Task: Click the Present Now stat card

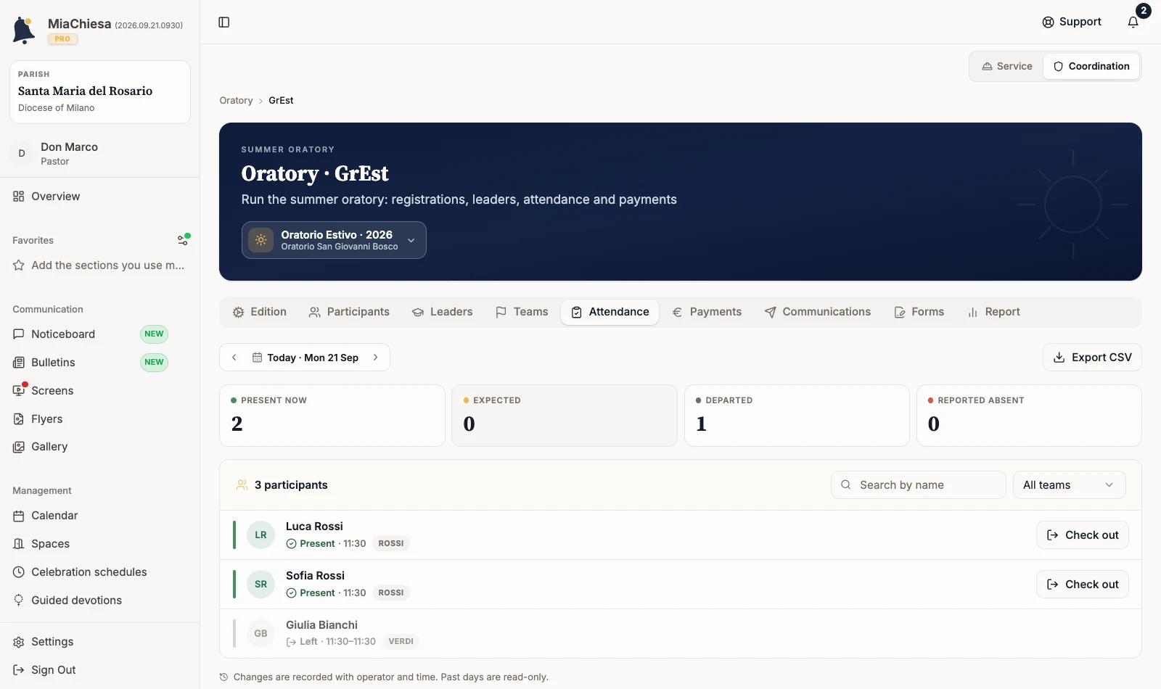Action: (332, 416)
